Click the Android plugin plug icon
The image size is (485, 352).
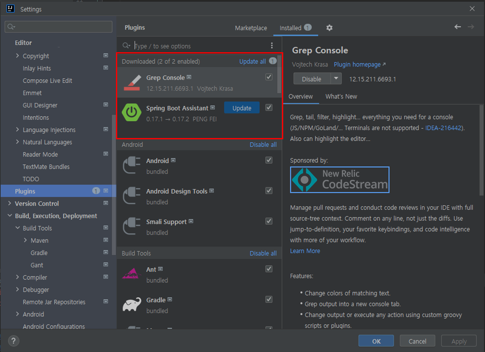132,165
